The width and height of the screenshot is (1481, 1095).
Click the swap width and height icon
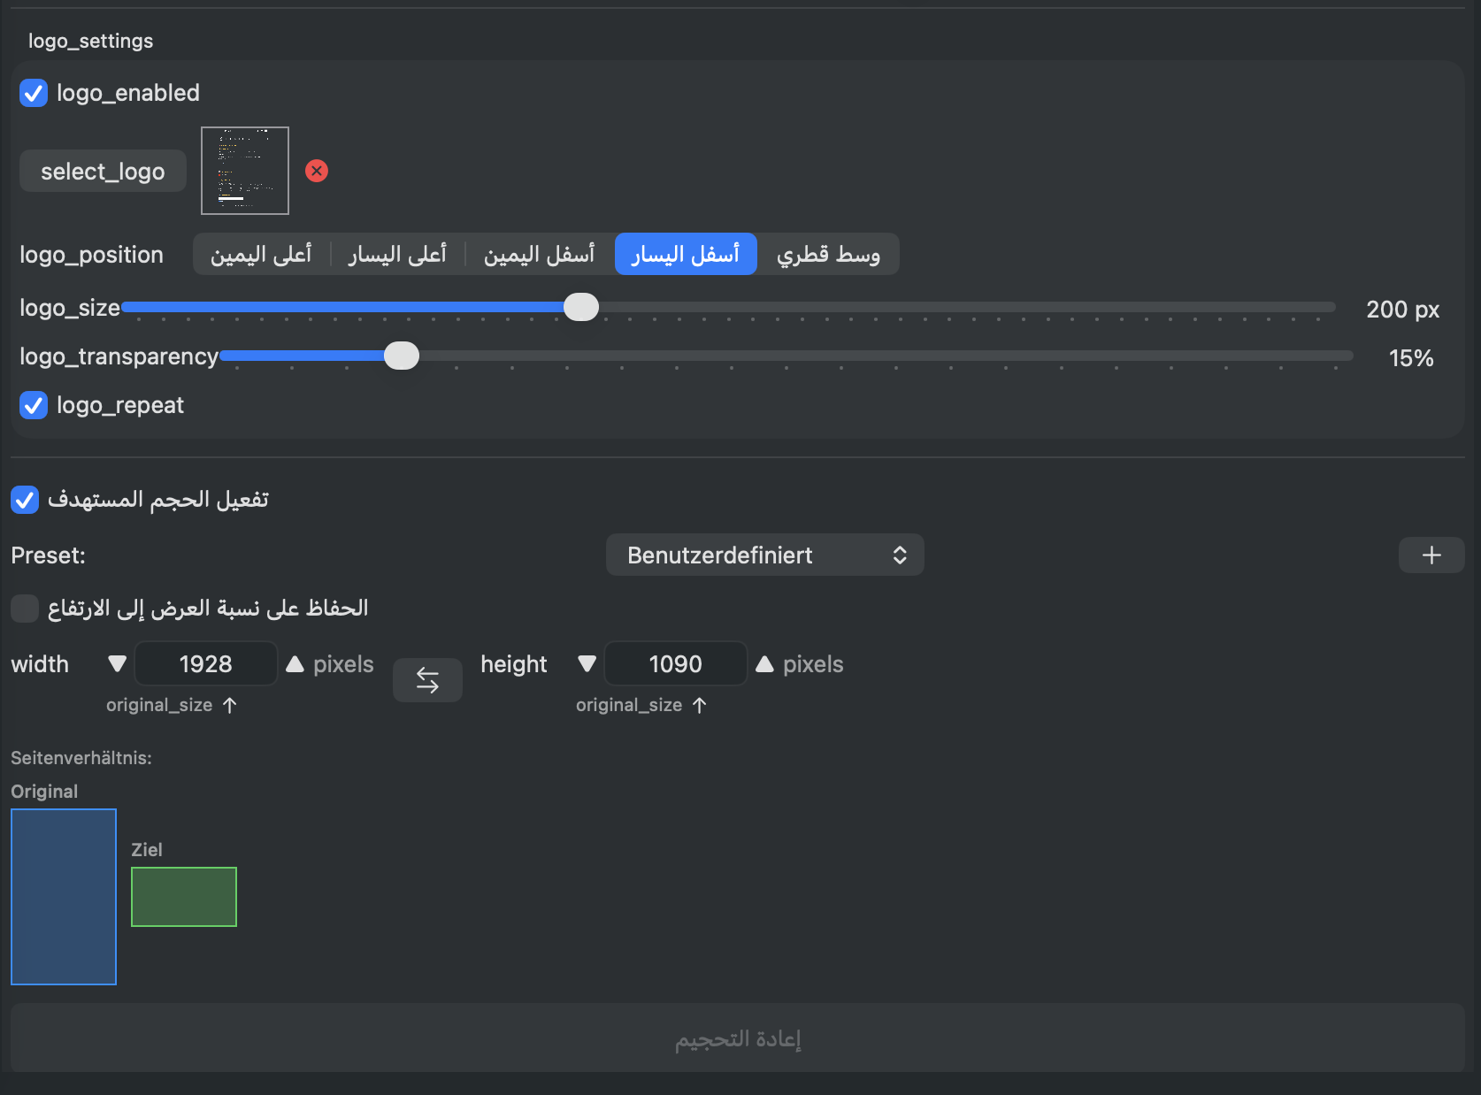427,680
